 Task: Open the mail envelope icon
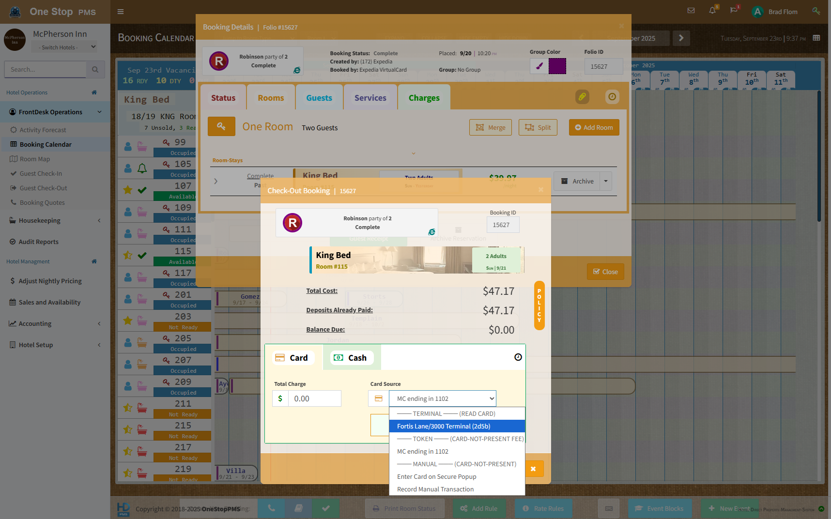[x=691, y=11]
